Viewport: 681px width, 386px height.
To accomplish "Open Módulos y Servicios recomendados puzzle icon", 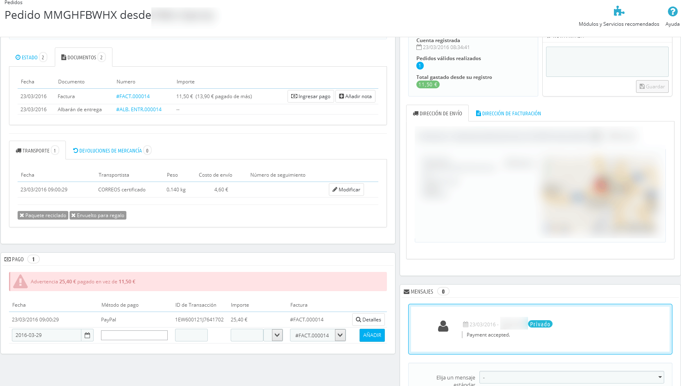I will [x=619, y=11].
